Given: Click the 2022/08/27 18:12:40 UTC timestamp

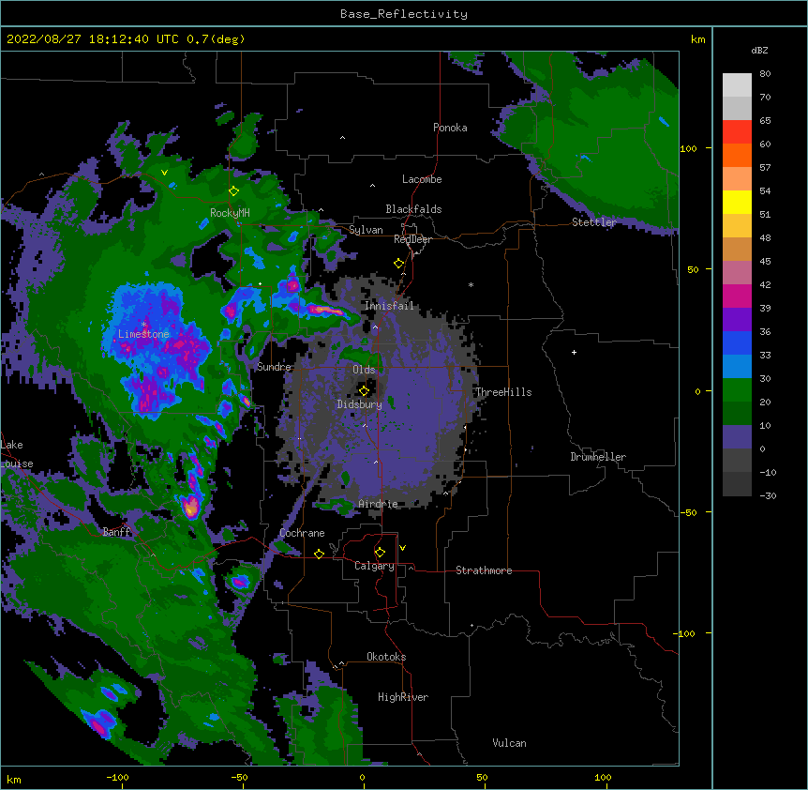Looking at the screenshot, I should pyautogui.click(x=93, y=39).
